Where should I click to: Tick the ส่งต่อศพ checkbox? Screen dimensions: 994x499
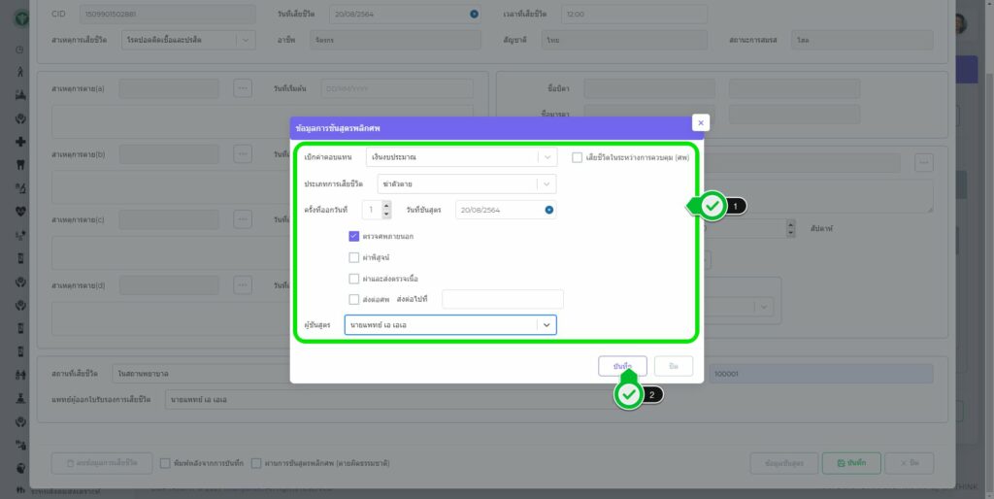pos(354,299)
